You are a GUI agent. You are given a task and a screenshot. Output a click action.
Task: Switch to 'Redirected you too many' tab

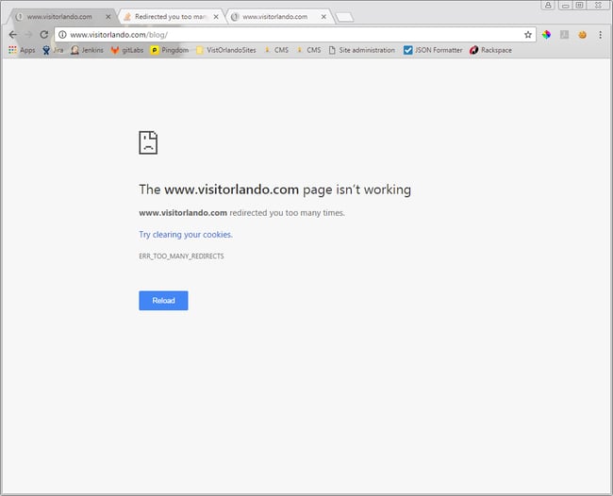[x=170, y=17]
